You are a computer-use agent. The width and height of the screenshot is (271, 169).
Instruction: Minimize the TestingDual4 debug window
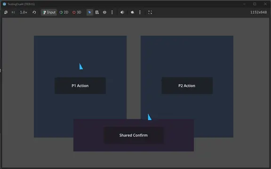pos(244,4)
